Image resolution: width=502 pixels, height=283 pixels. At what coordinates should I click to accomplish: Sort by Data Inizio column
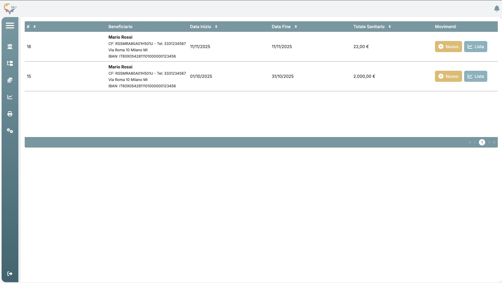pyautogui.click(x=216, y=27)
